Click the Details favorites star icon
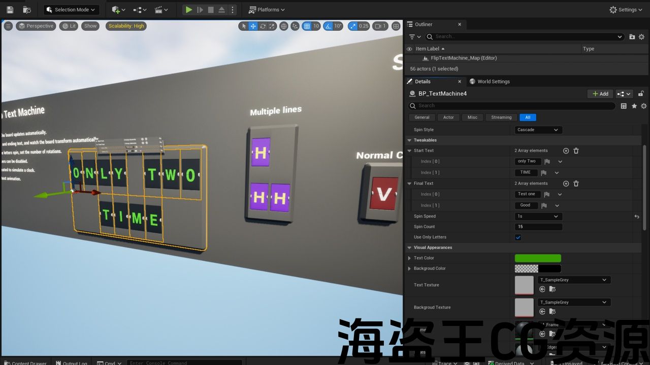The height and width of the screenshot is (365, 650). (x=634, y=106)
